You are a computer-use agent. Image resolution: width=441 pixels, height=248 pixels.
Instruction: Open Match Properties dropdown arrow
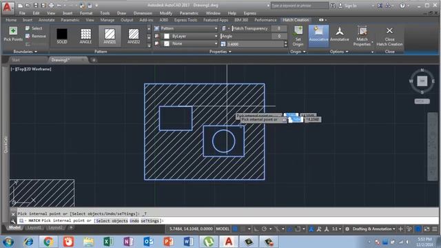pos(372,43)
